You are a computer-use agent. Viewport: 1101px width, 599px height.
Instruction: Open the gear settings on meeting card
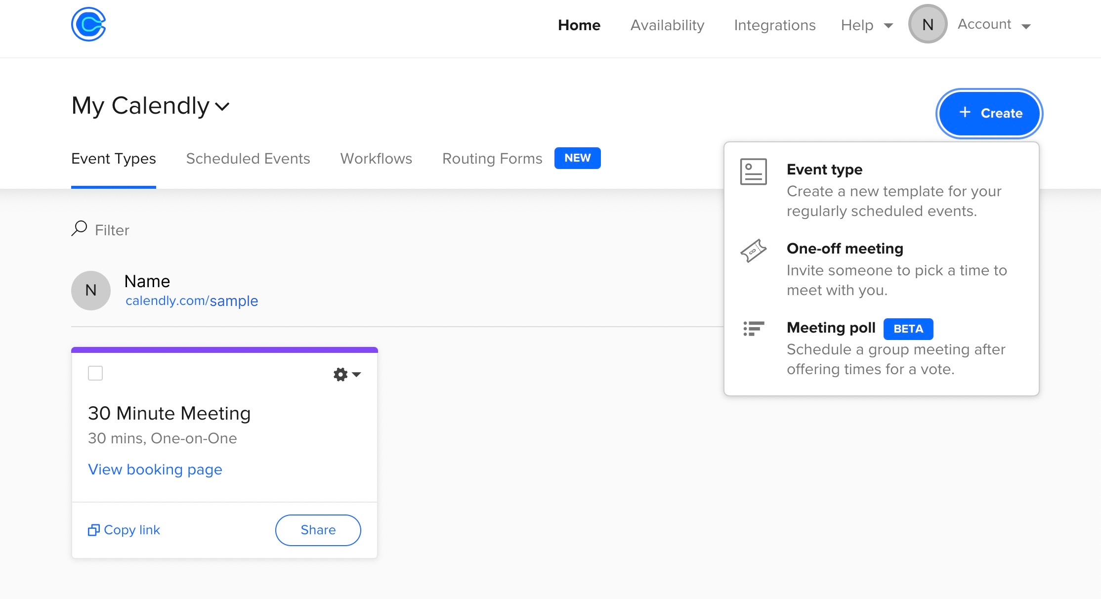[347, 374]
